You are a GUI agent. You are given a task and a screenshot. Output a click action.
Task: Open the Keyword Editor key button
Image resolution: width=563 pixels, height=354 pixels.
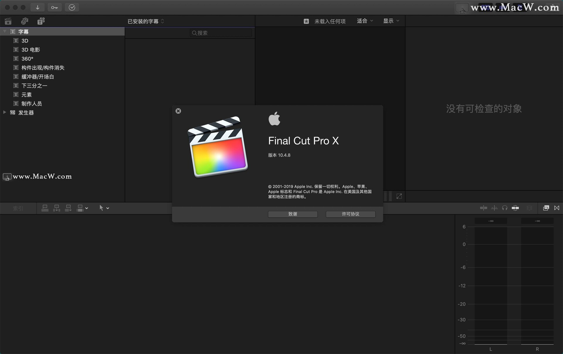[55, 7]
